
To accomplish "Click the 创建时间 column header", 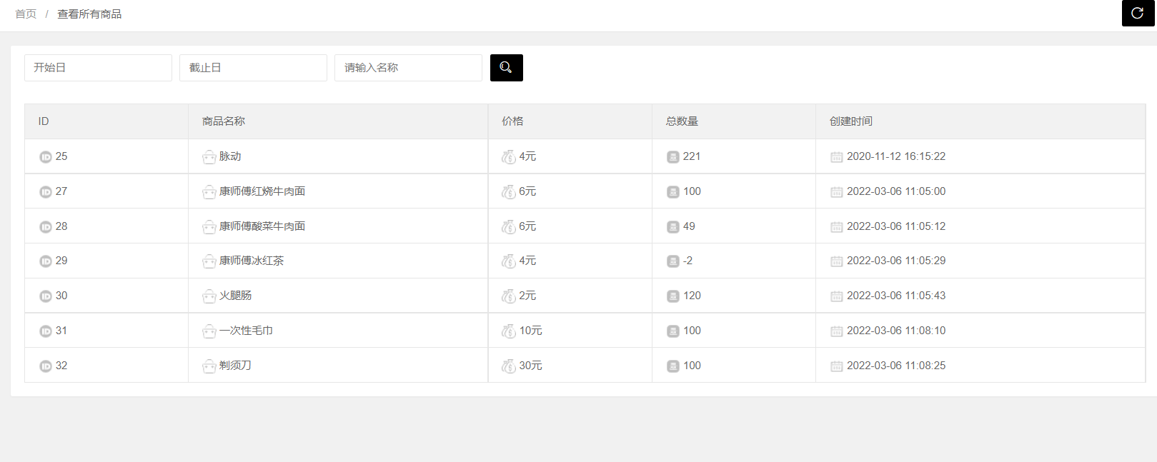I will 851,121.
